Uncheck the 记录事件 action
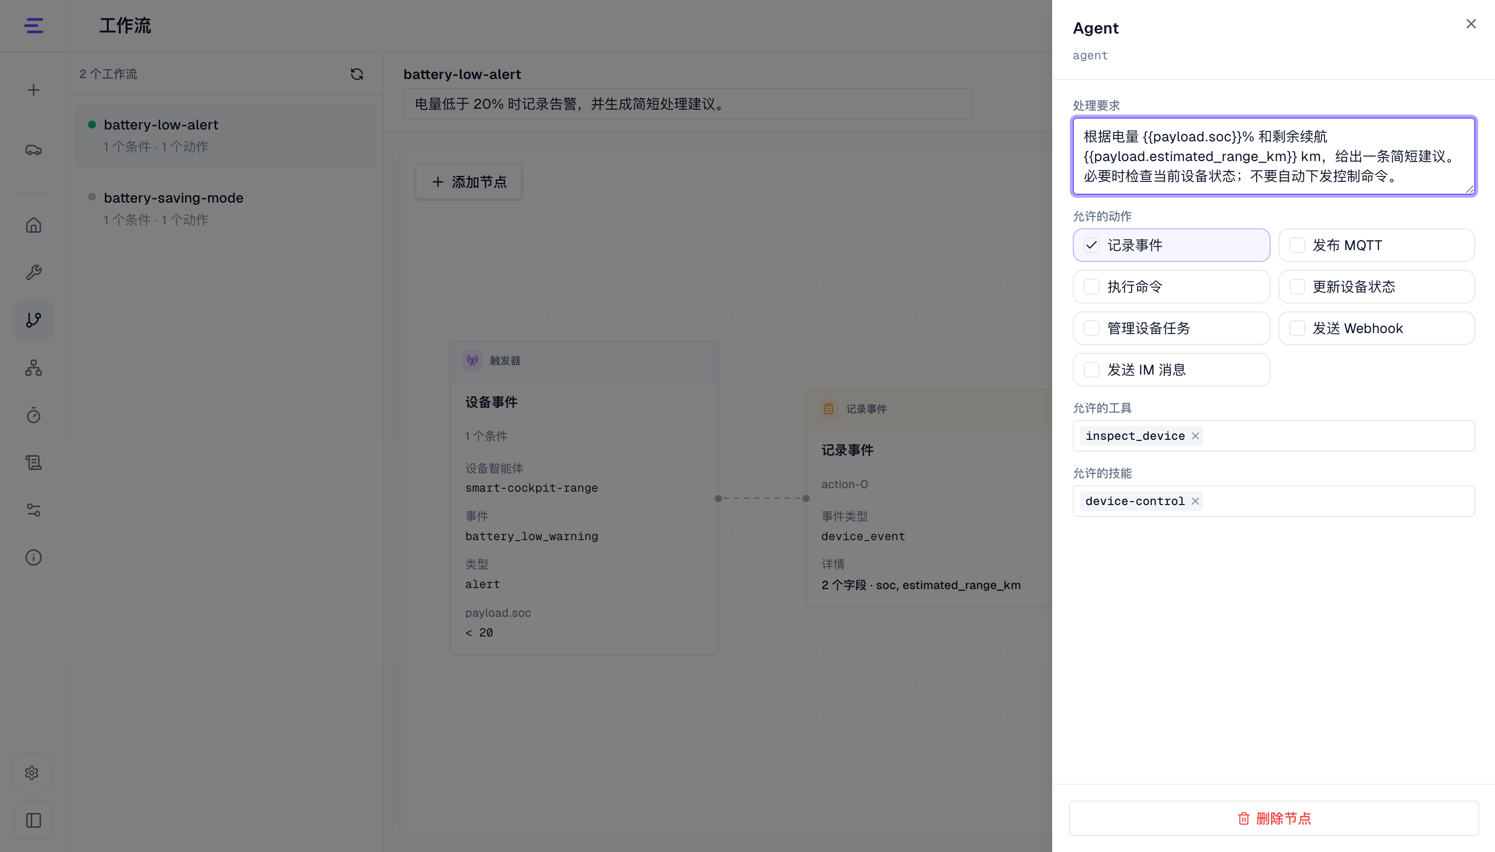1495x852 pixels. click(1171, 245)
